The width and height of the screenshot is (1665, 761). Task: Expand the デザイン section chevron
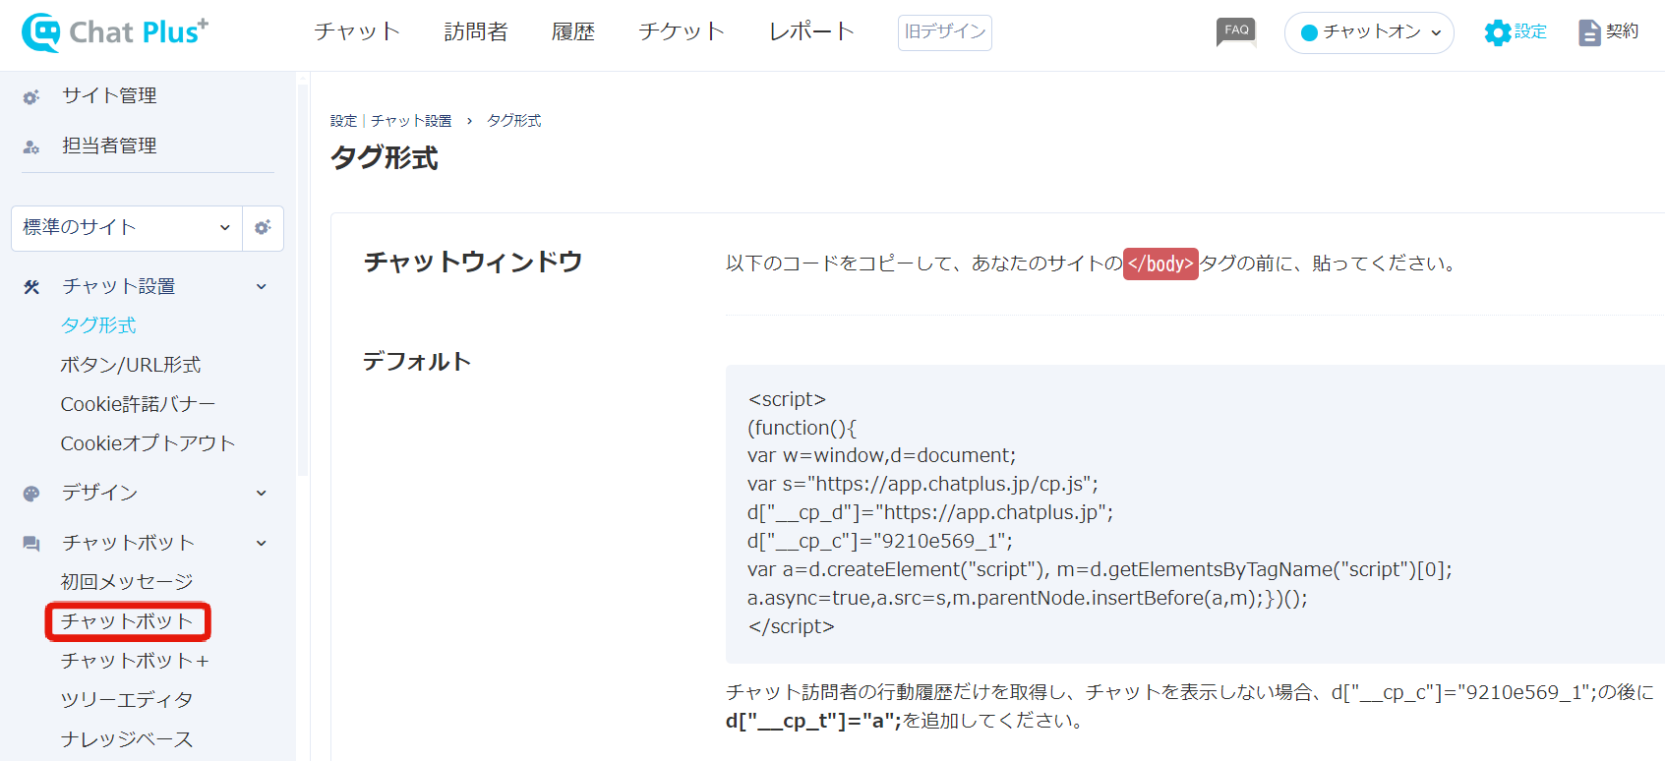pyautogui.click(x=262, y=494)
